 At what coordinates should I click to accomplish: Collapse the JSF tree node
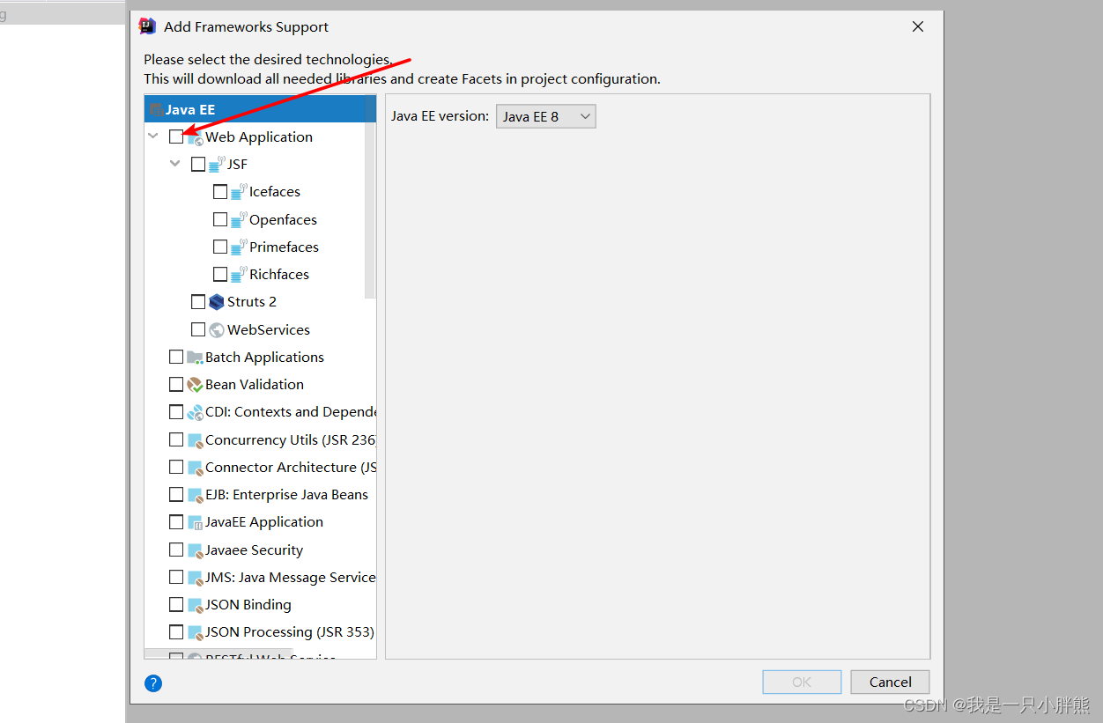[175, 164]
